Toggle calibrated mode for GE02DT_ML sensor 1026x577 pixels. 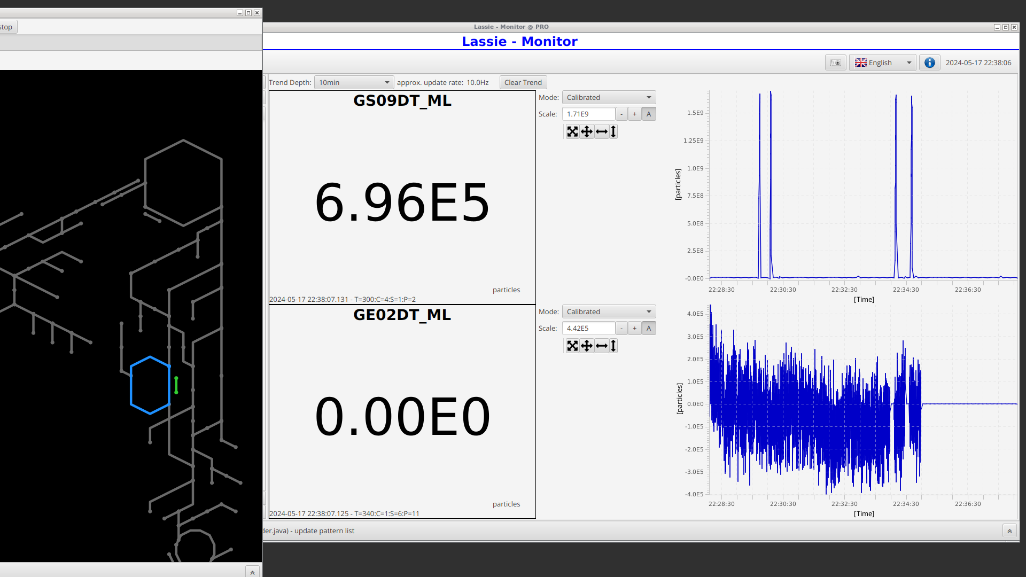tap(608, 311)
